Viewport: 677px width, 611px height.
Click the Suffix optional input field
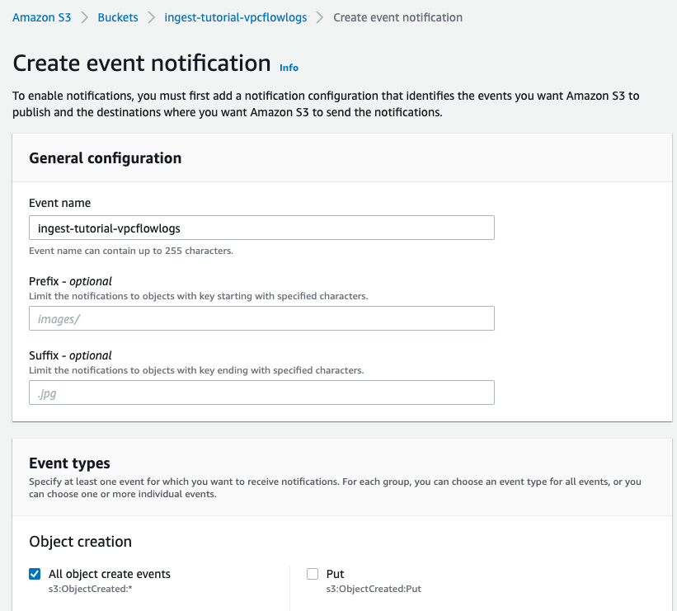pyautogui.click(x=261, y=392)
